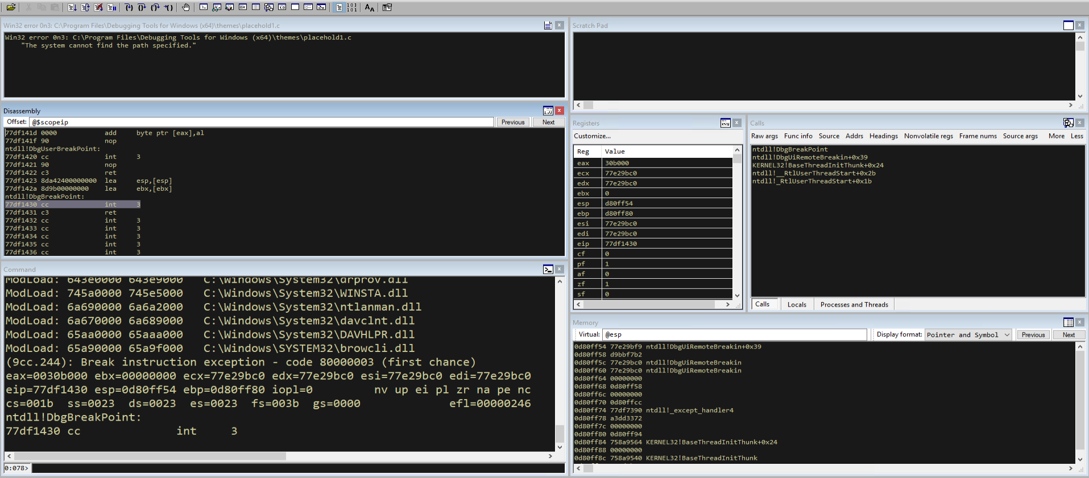The height and width of the screenshot is (478, 1089).
Task: Open the Options toolbar icon
Action: click(387, 7)
